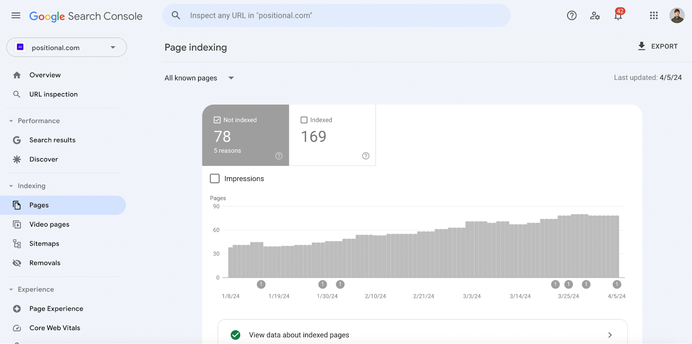Click the Page Experience plus-circle icon
Screen dimensions: 692x344
tap(17, 309)
